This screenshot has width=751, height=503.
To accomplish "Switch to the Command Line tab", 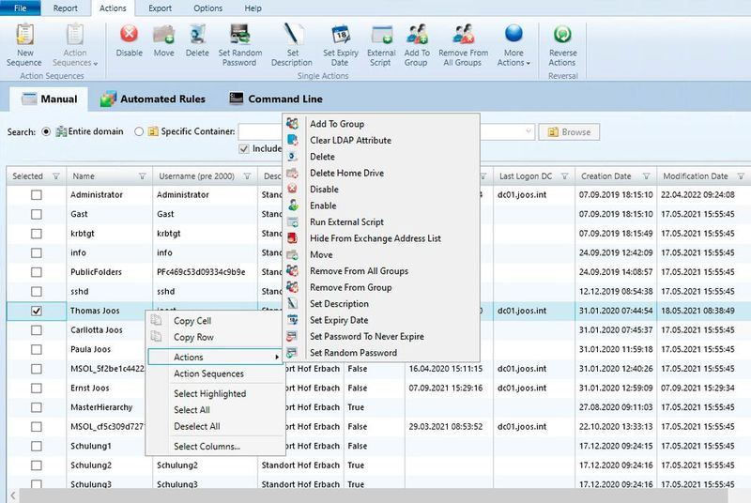I will [276, 99].
